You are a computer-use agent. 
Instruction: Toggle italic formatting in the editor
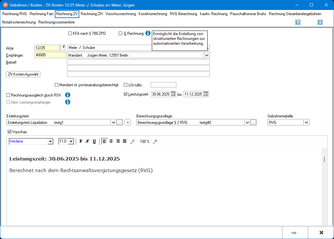pos(87,141)
